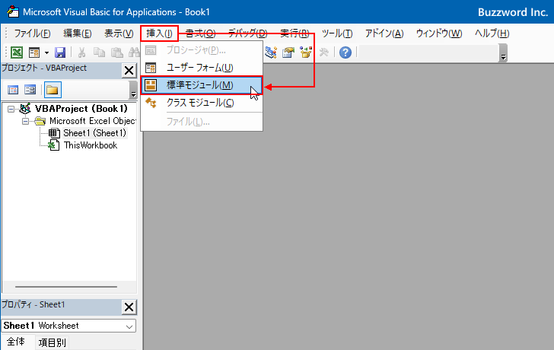Open the ヘルプ(H) menu
Screen dimensions: 554x350
[492, 33]
